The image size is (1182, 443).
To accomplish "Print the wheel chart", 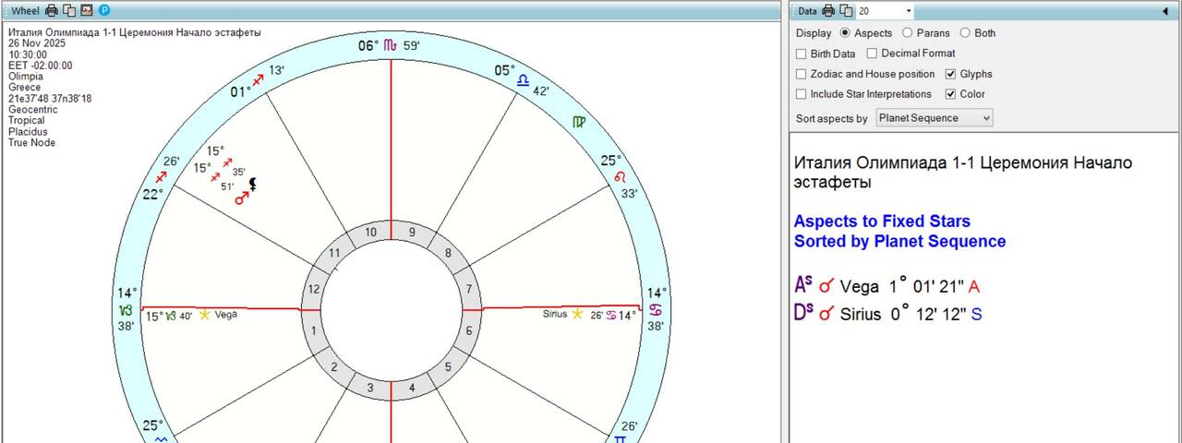I will tap(52, 10).
